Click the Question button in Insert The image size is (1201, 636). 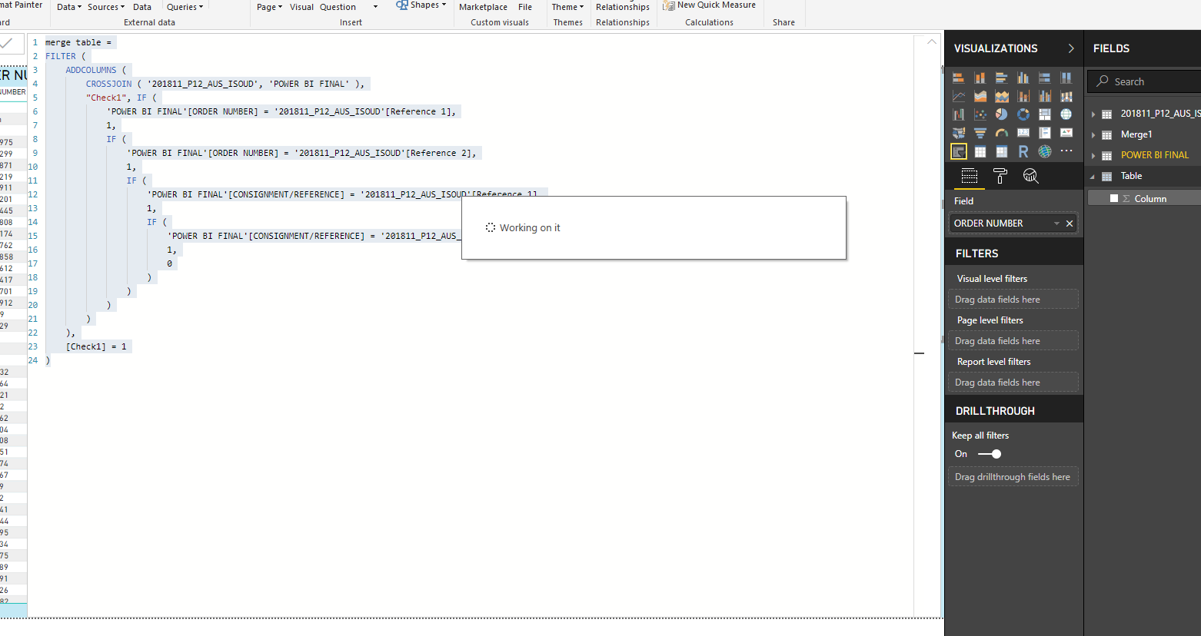click(x=338, y=7)
